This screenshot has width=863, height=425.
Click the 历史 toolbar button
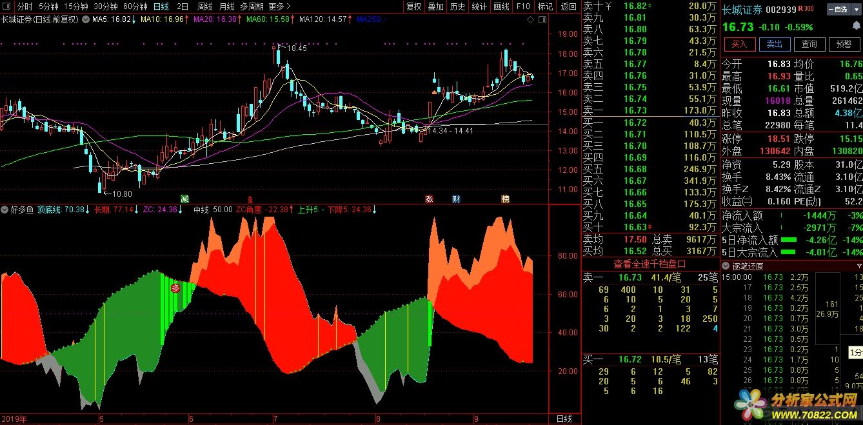[457, 6]
